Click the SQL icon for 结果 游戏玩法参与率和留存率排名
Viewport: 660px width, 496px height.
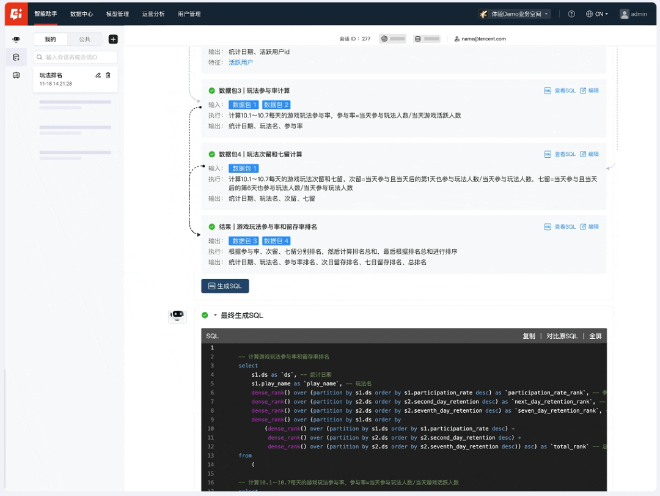(x=547, y=227)
